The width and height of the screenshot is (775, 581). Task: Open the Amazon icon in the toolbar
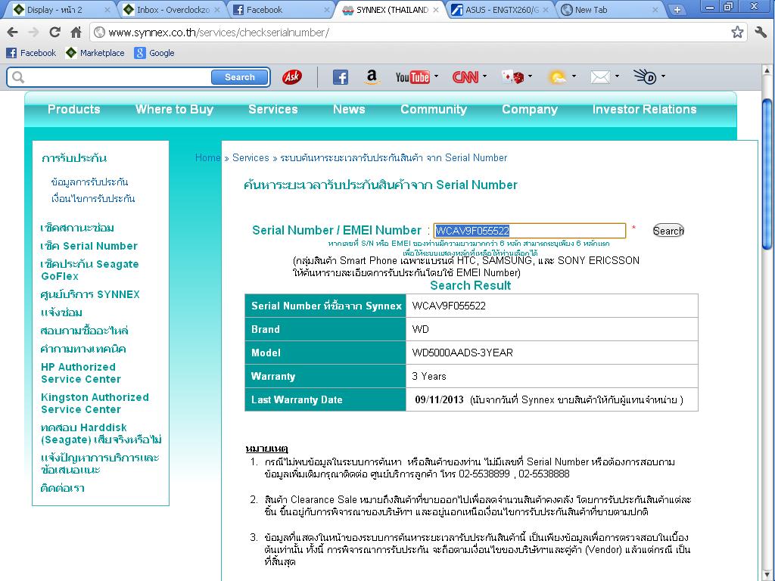click(372, 77)
